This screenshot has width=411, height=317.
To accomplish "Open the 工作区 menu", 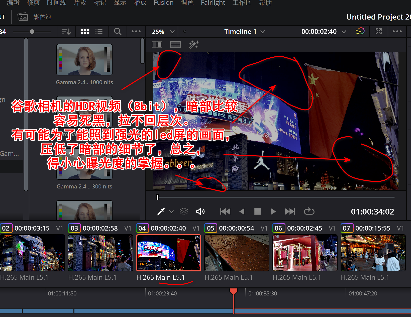I will [242, 3].
